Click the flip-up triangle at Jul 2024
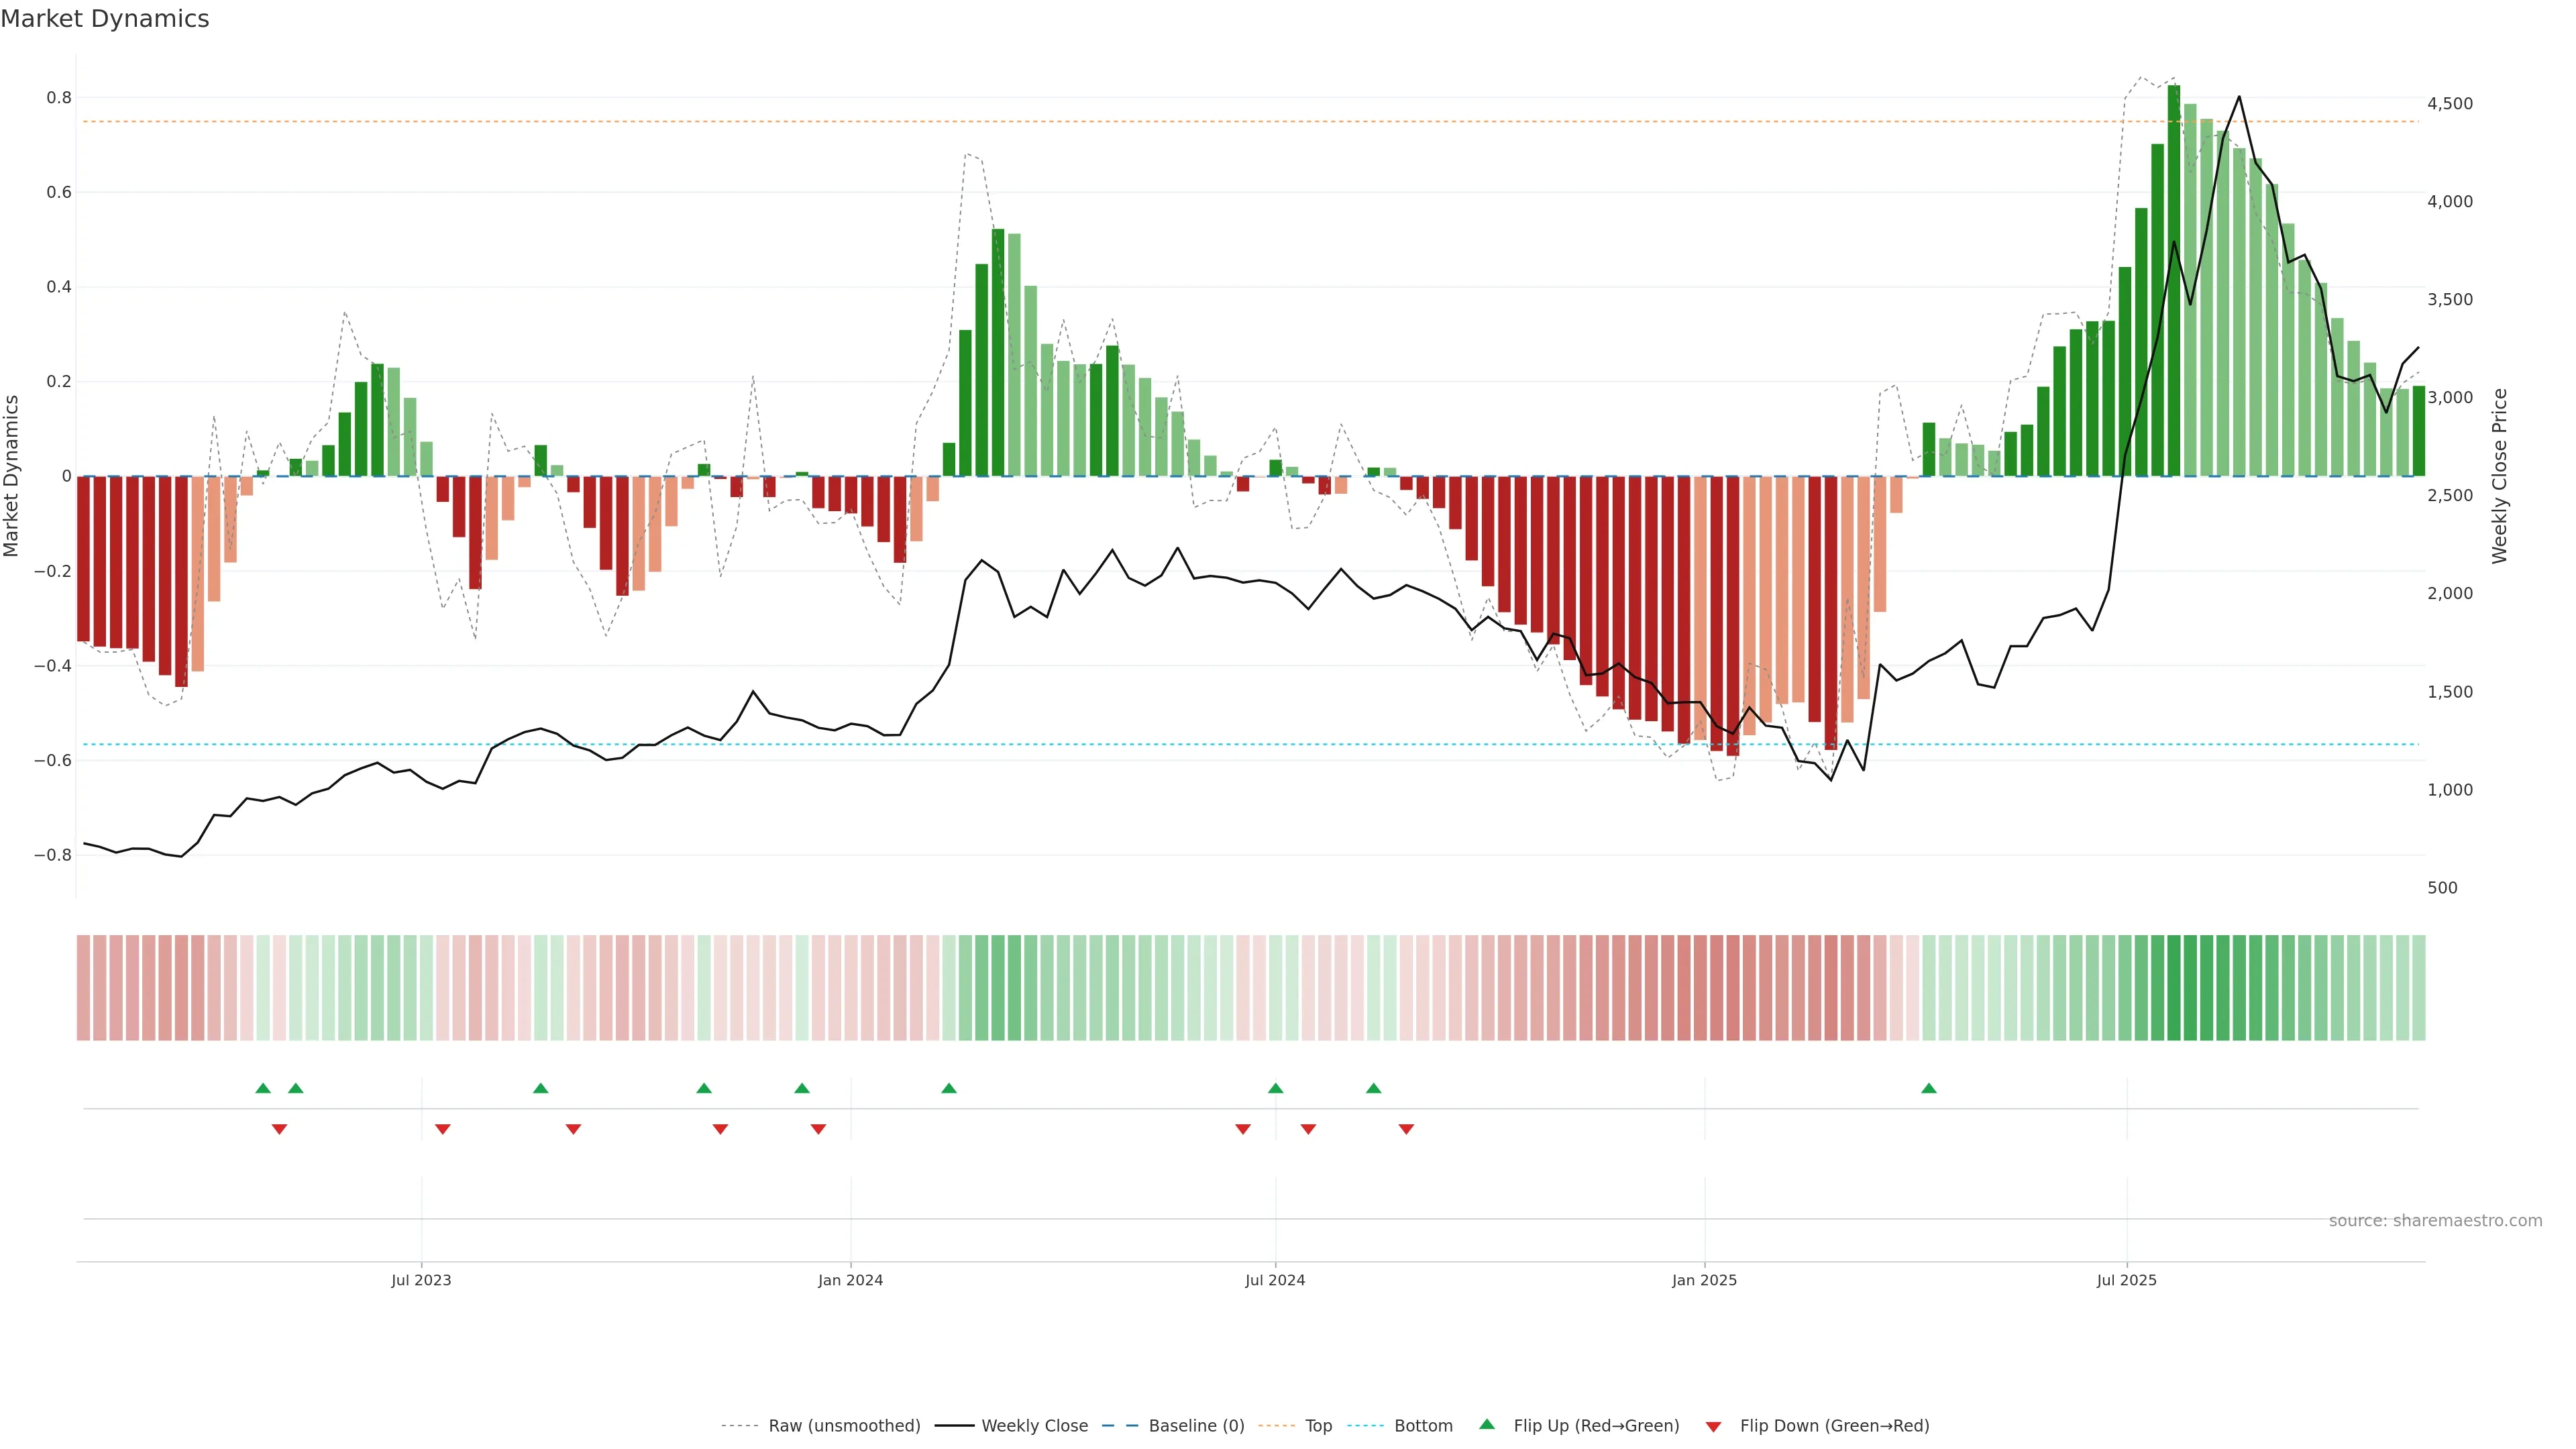Viewport: 2576px width, 1449px height. click(x=1275, y=1088)
